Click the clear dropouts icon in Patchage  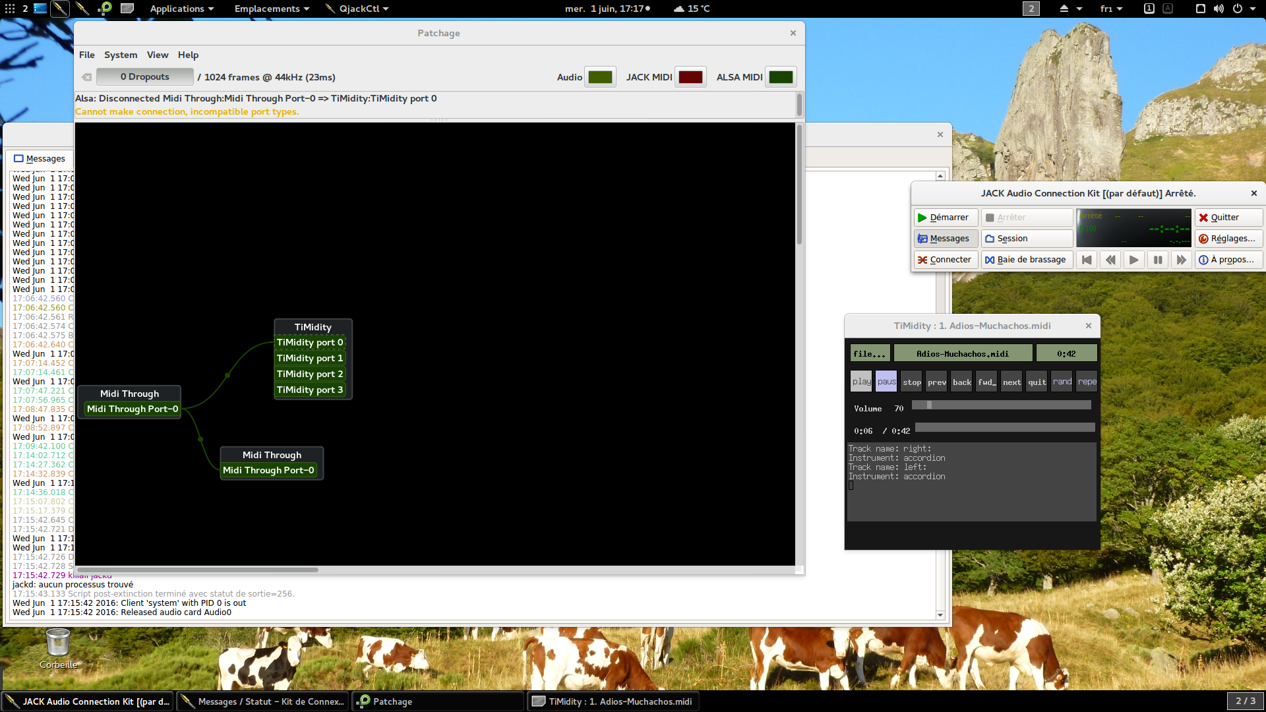[x=86, y=77]
